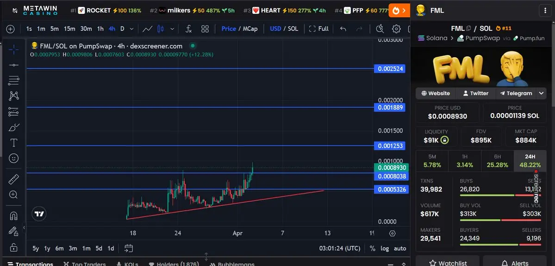
Task: Open chart settings gear in top toolbar
Action: pos(396,29)
